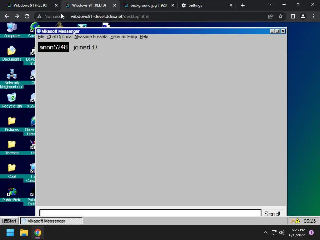
Task: Open the 5:23 PM date and time
Action: pos(297,232)
